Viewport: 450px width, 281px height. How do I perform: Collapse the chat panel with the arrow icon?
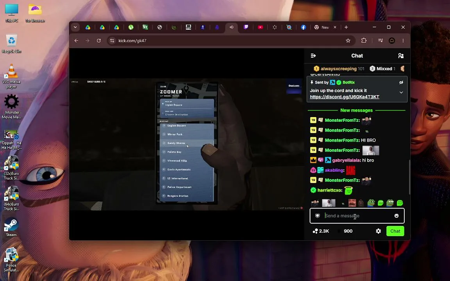[x=313, y=56]
